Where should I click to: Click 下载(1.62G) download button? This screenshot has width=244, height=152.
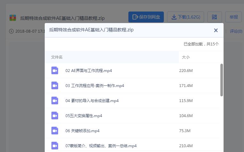(186, 17)
